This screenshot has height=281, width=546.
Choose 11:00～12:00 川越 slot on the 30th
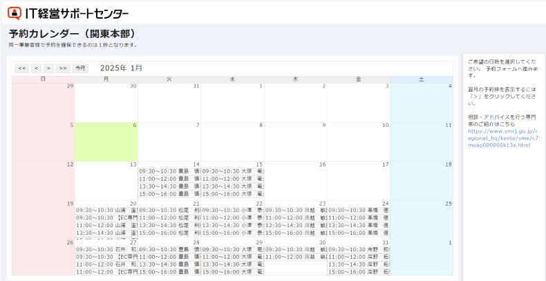tap(295, 256)
